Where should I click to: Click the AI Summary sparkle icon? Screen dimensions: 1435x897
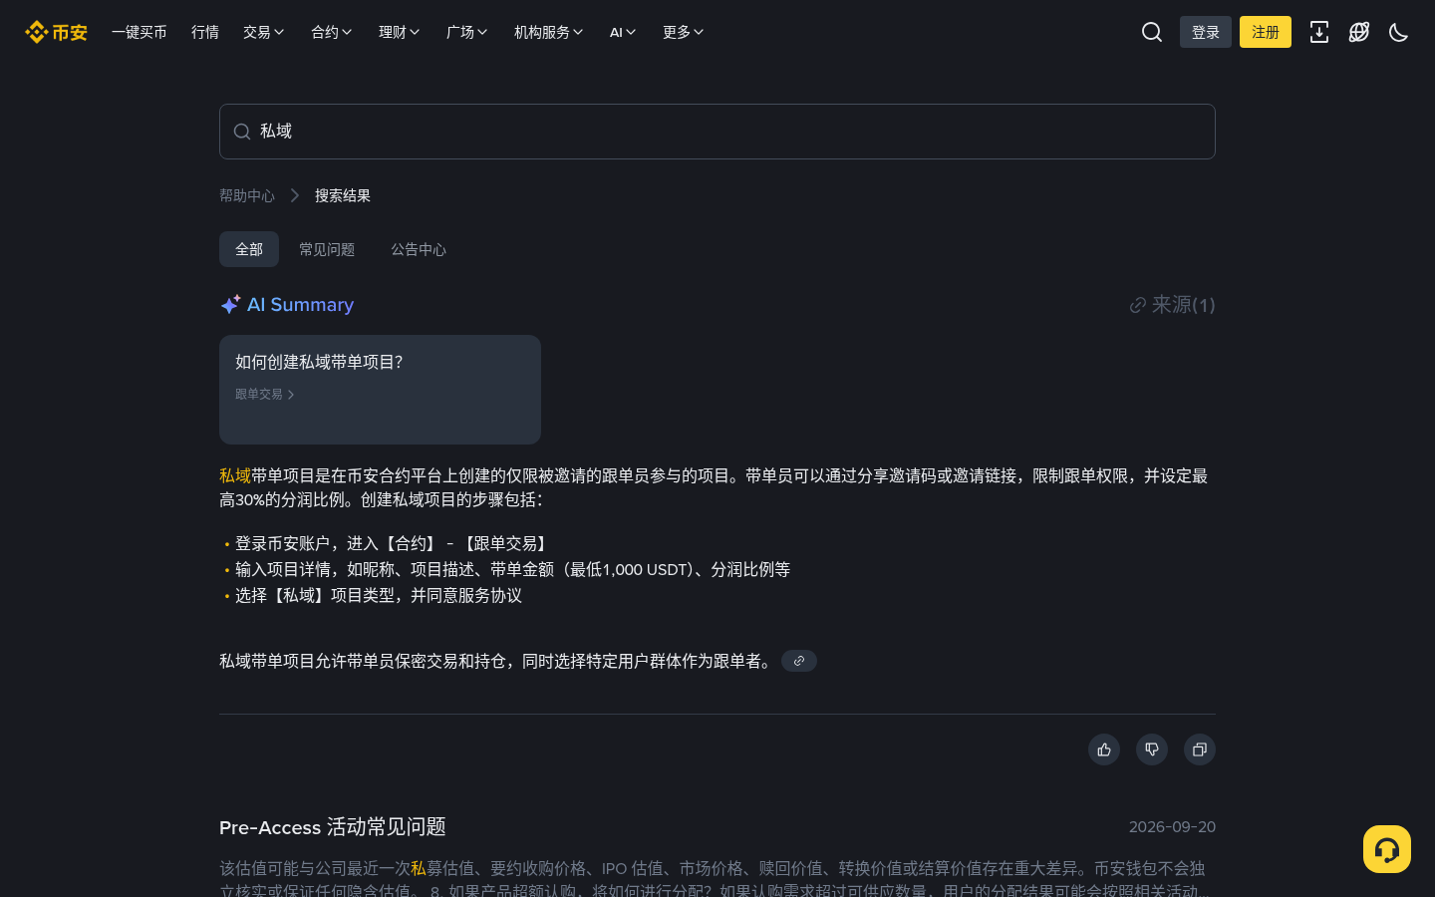(230, 304)
